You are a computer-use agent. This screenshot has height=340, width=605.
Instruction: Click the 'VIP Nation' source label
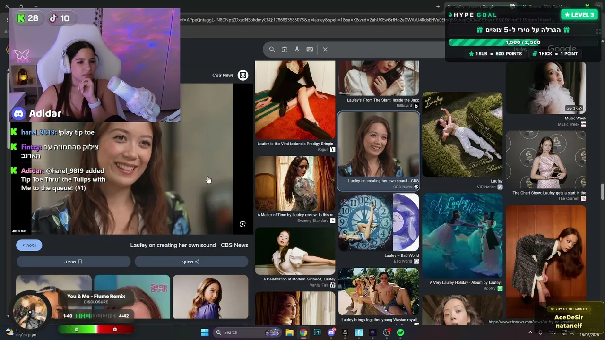pos(486,187)
